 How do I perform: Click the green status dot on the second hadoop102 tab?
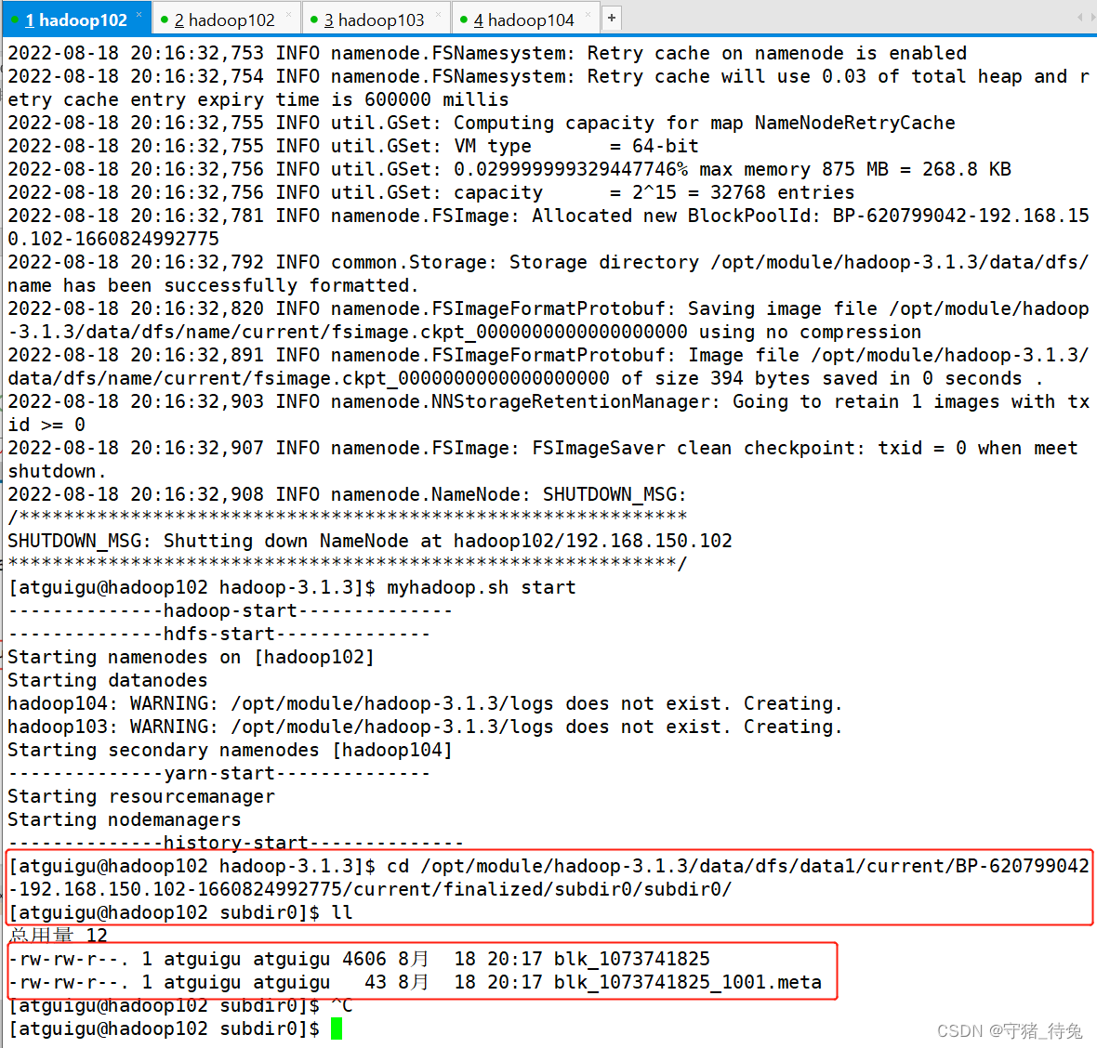(x=163, y=18)
